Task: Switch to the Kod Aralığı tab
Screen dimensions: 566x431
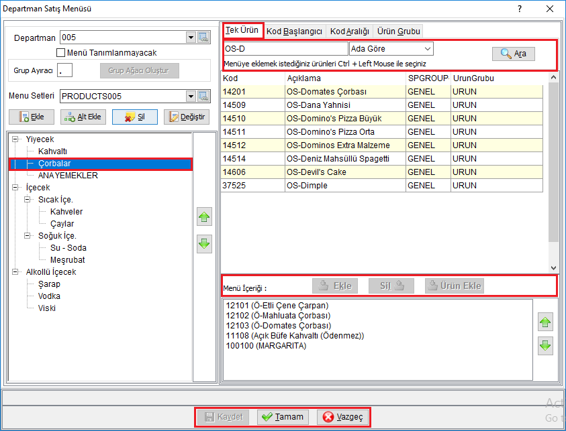Action: point(349,32)
